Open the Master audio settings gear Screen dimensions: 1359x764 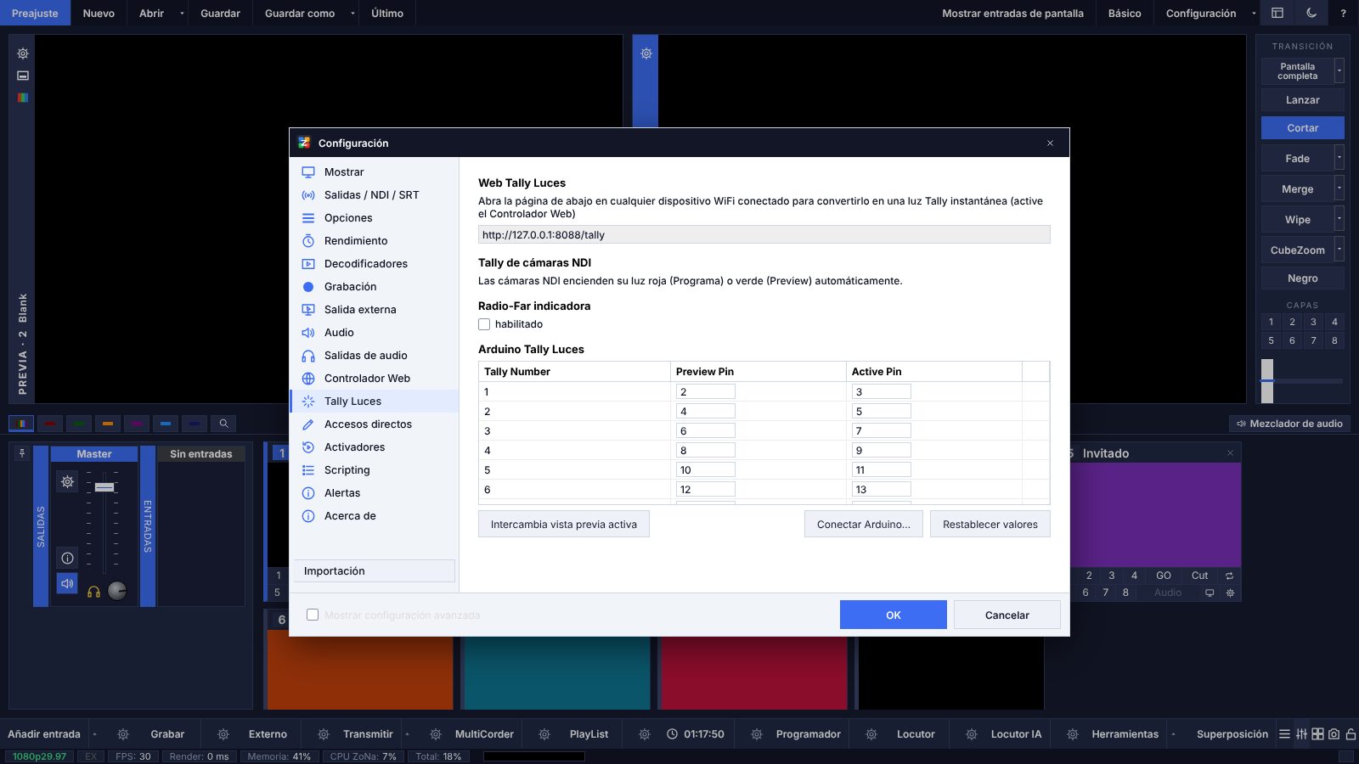(x=67, y=482)
